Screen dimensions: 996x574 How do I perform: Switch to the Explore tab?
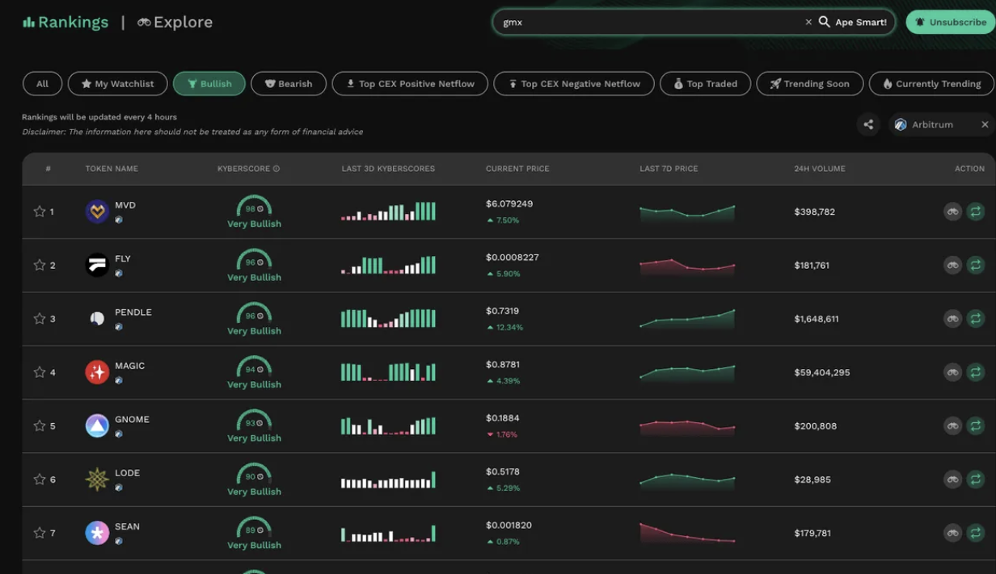tap(175, 23)
